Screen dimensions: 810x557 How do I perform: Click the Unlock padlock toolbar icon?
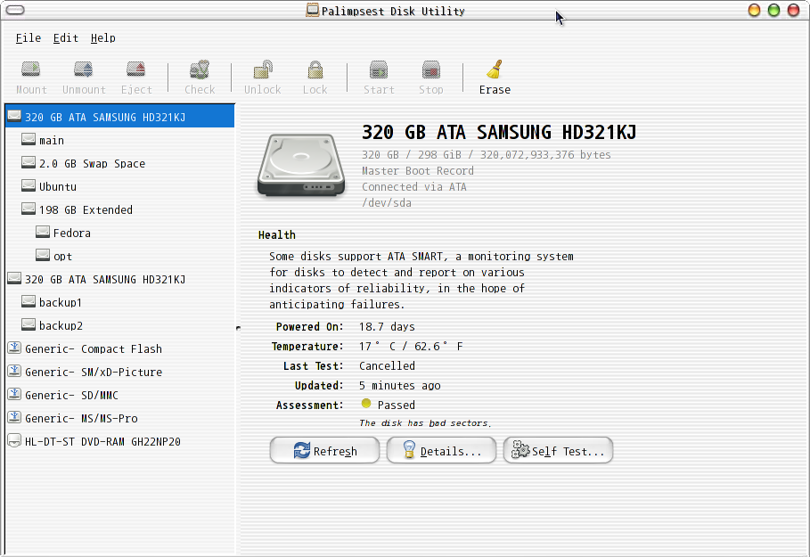262,70
